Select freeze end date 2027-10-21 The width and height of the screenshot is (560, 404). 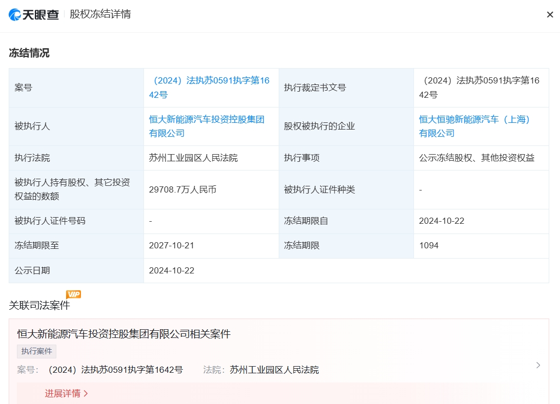(172, 246)
